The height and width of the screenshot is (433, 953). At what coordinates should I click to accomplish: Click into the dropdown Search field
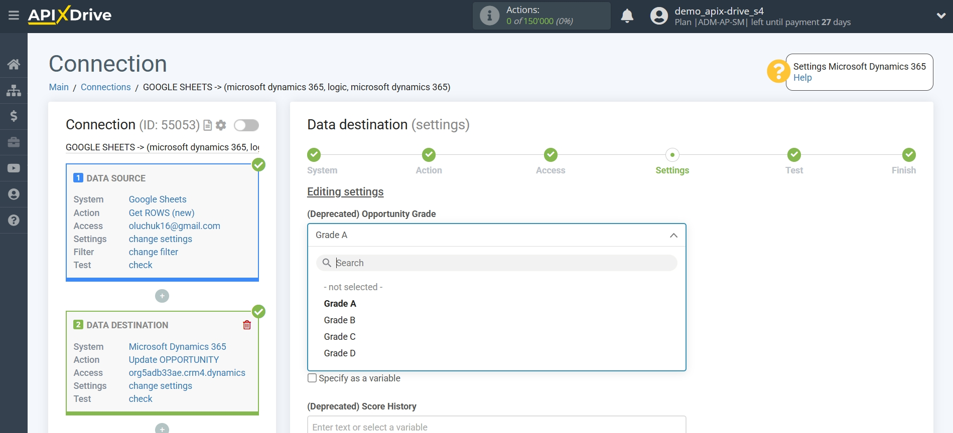(x=497, y=263)
